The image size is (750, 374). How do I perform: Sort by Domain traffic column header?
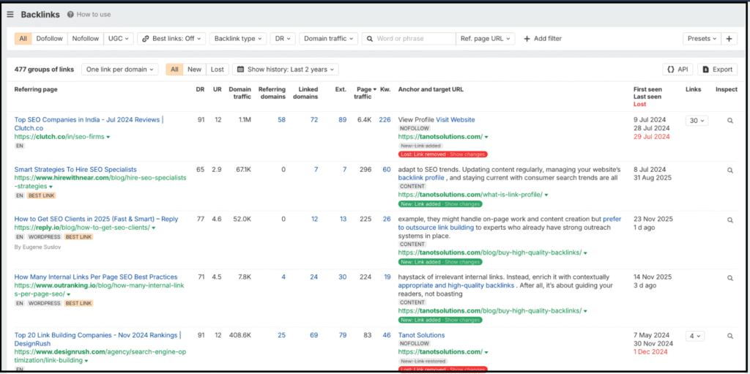240,93
